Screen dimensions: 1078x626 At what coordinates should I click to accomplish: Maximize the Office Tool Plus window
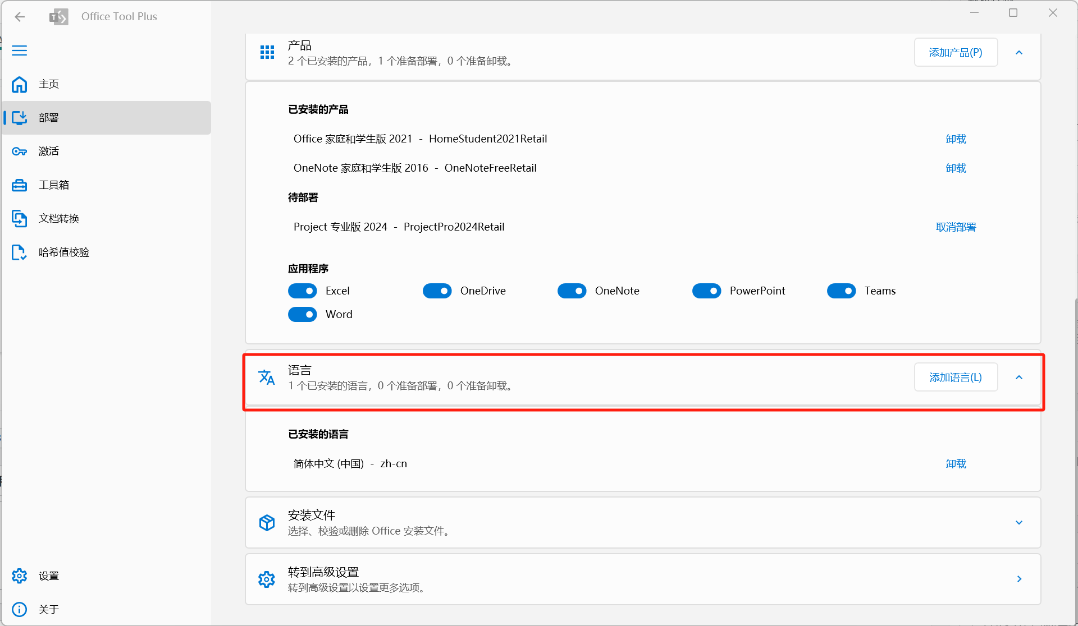1013,13
